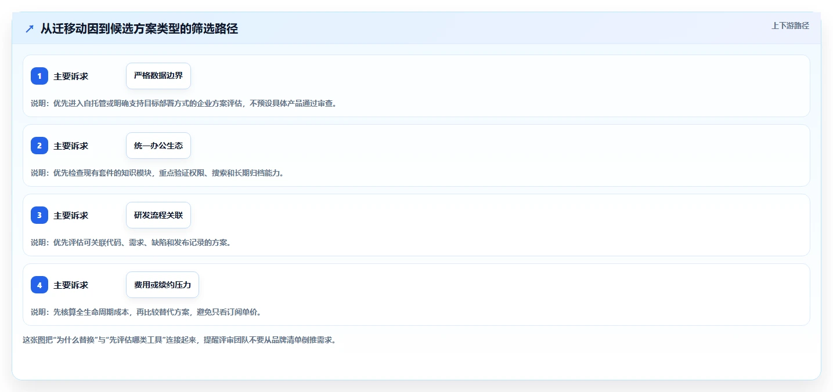Click the 主要诉求 label in step 1
Image resolution: width=833 pixels, height=392 pixels.
click(71, 77)
